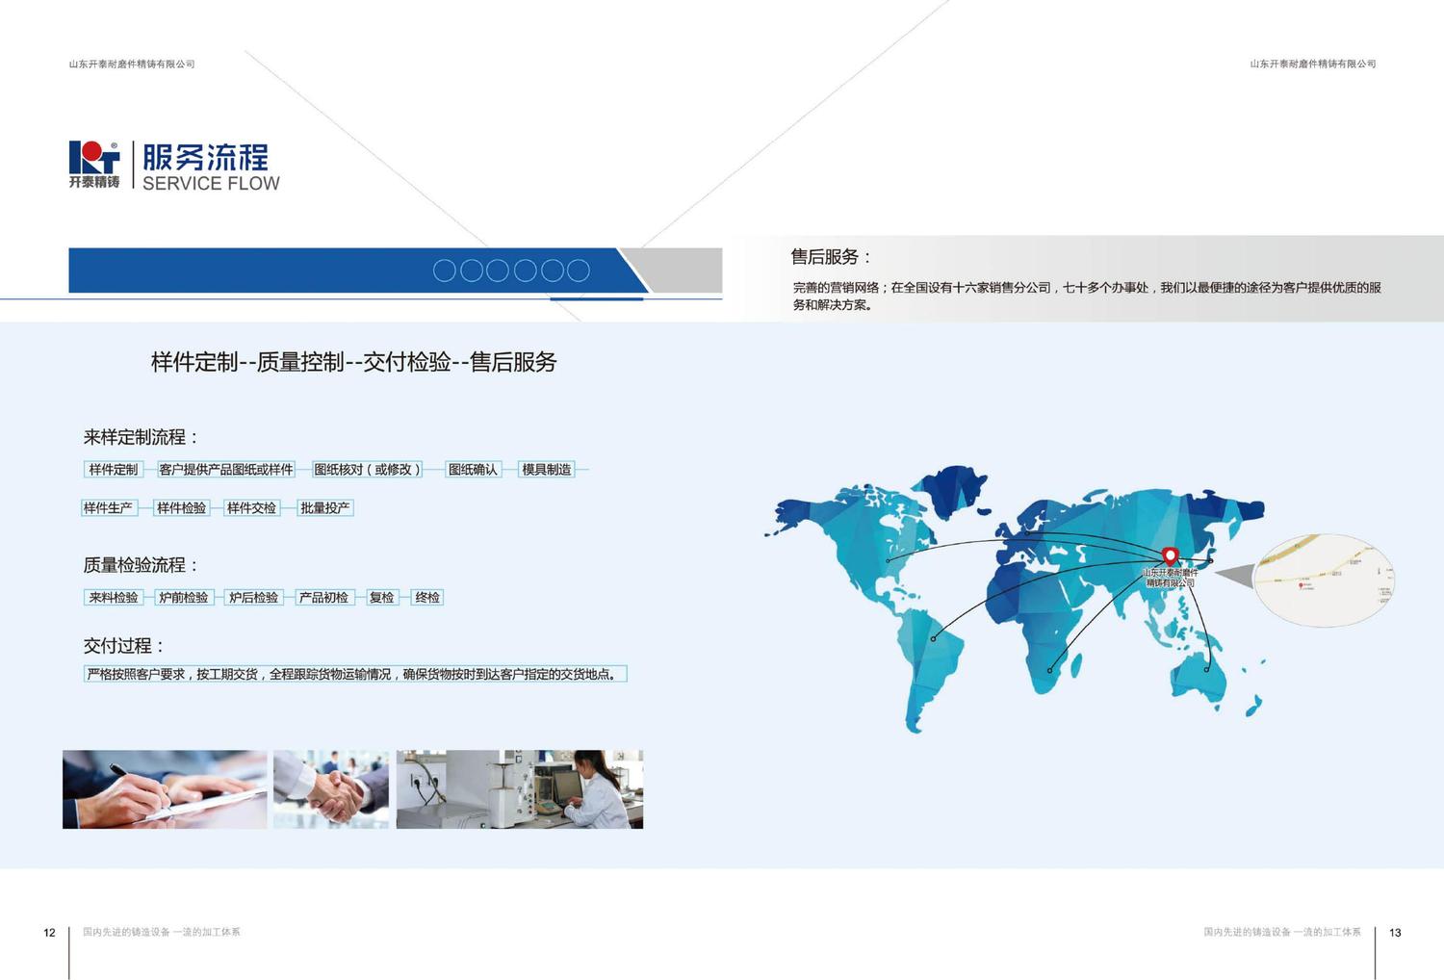Viewport: 1444px width, 980px height.
Task: Click the 来样定制流程 heading
Action: tap(142, 437)
